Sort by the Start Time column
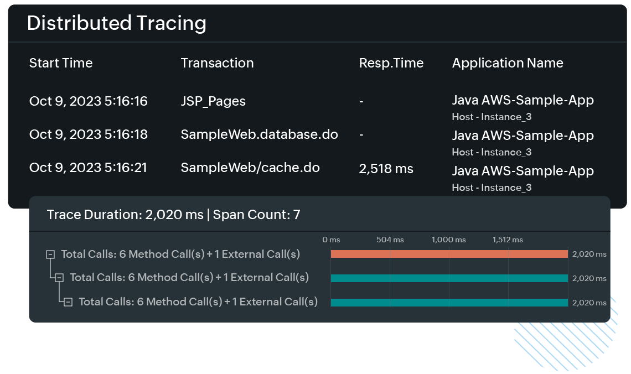 61,63
